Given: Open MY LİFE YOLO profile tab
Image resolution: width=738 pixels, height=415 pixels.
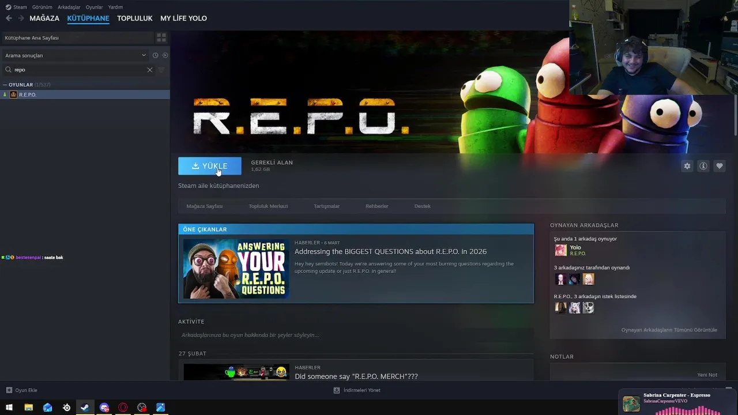Looking at the screenshot, I should (183, 18).
